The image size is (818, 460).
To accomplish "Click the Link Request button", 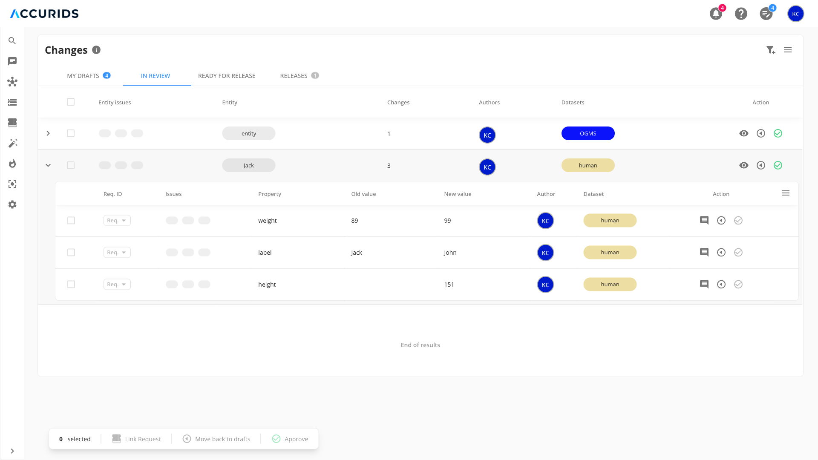I will click(136, 439).
